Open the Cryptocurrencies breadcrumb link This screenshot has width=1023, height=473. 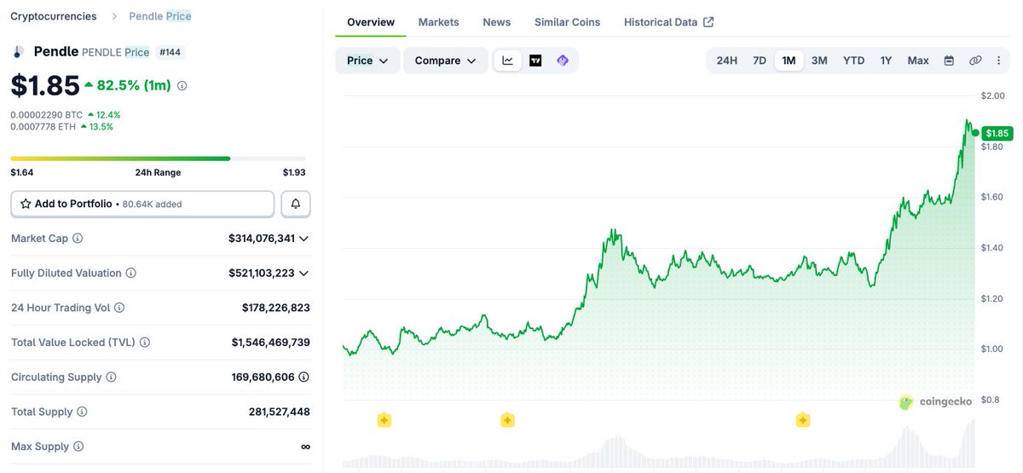pos(53,16)
